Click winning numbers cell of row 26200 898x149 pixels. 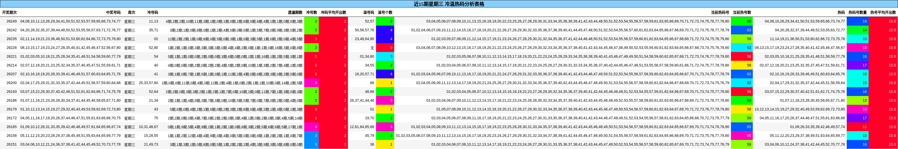[71, 83]
